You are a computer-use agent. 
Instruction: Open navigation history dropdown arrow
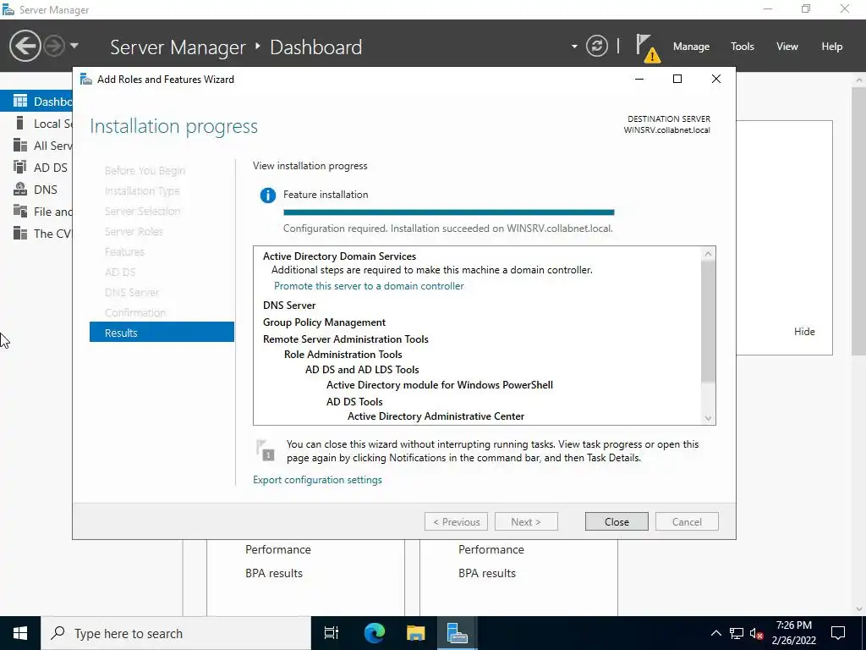[74, 46]
